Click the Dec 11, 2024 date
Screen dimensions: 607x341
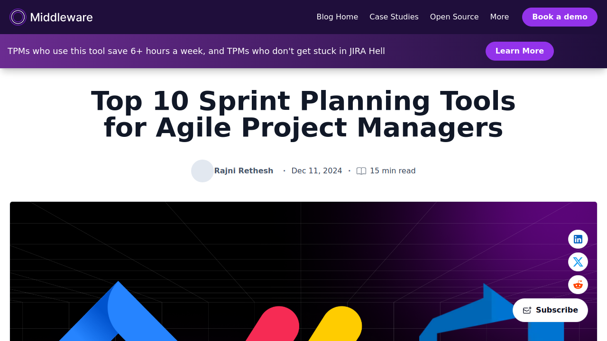(317, 171)
